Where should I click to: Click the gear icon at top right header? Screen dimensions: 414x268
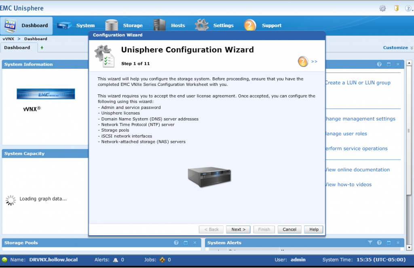point(382,8)
